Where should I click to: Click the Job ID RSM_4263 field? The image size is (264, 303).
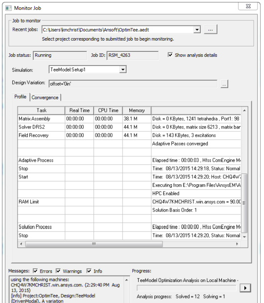(x=133, y=55)
